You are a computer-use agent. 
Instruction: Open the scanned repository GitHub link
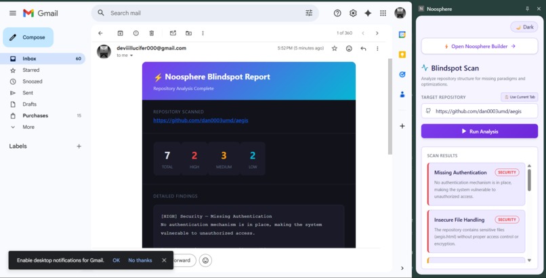pos(201,120)
